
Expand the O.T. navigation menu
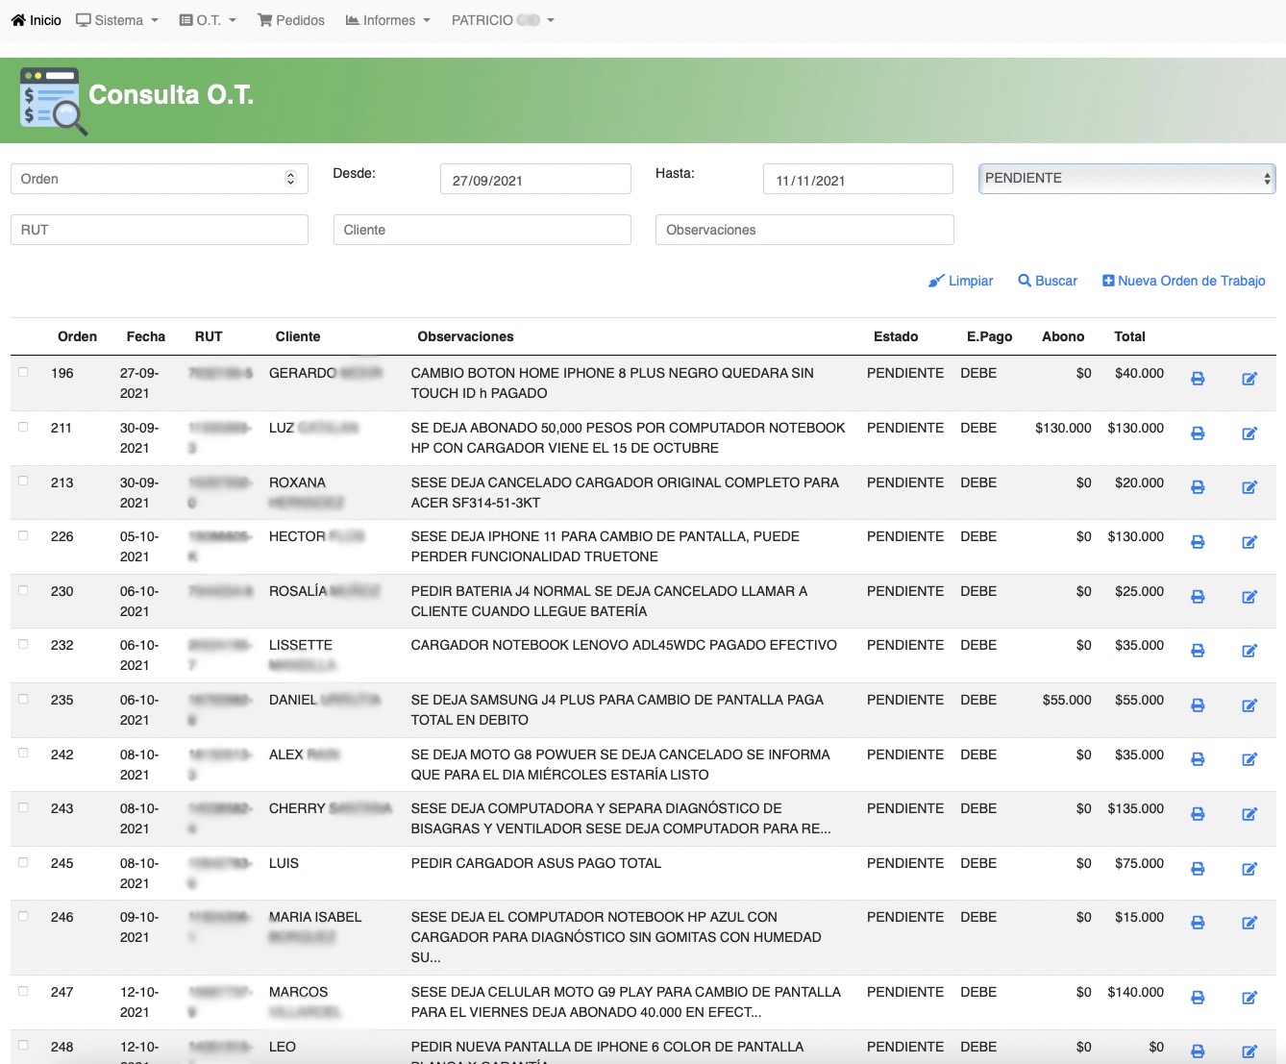coord(208,20)
